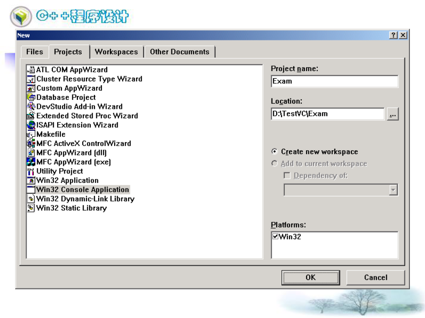The height and width of the screenshot is (318, 425).
Task: Click the Win32 Dynamic-Link Library icon
Action: (x=31, y=199)
